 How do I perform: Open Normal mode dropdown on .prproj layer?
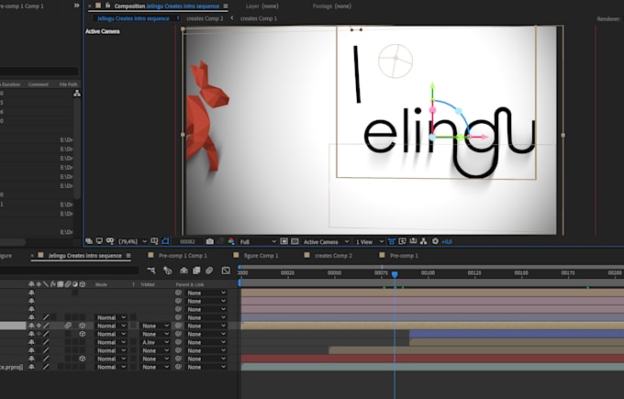111,367
